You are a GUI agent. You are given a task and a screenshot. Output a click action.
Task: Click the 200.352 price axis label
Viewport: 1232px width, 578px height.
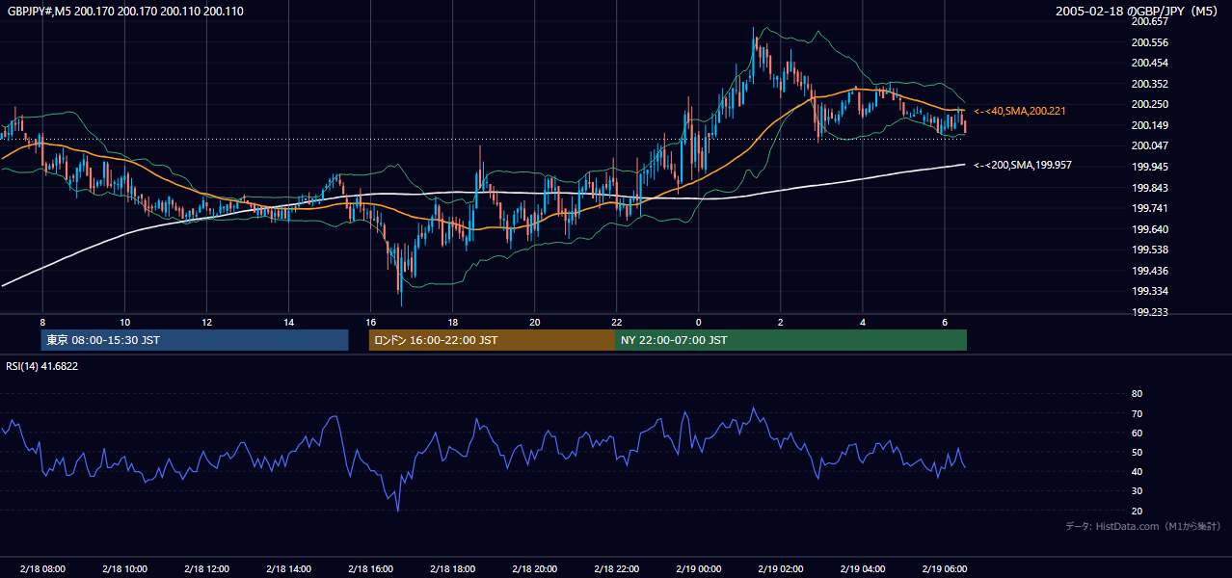1150,84
